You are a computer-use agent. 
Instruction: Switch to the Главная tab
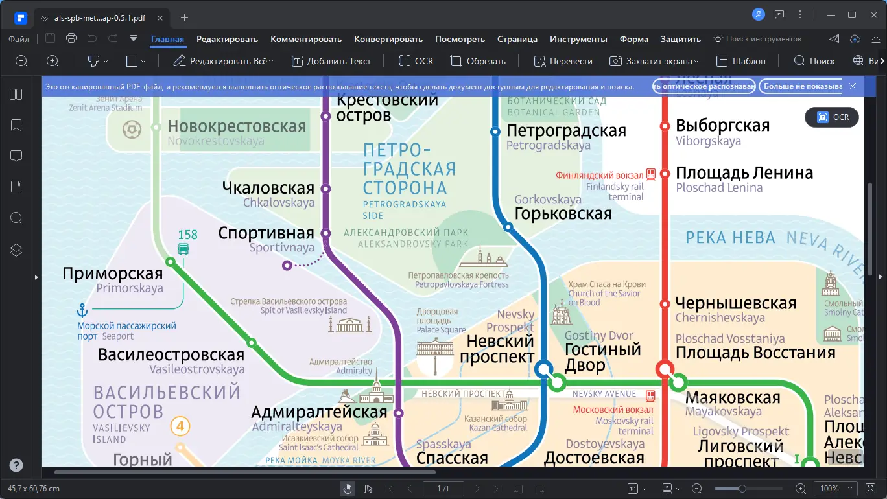tap(168, 39)
